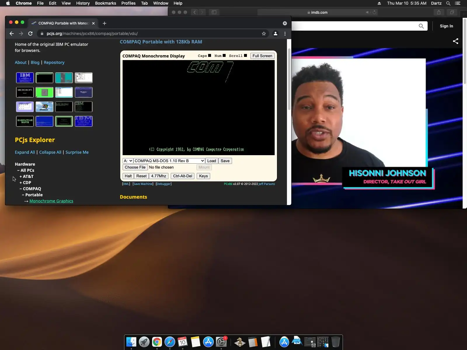Viewport: 467px width, 350px height.
Task: Open the Apple menu
Action: tap(8, 3)
